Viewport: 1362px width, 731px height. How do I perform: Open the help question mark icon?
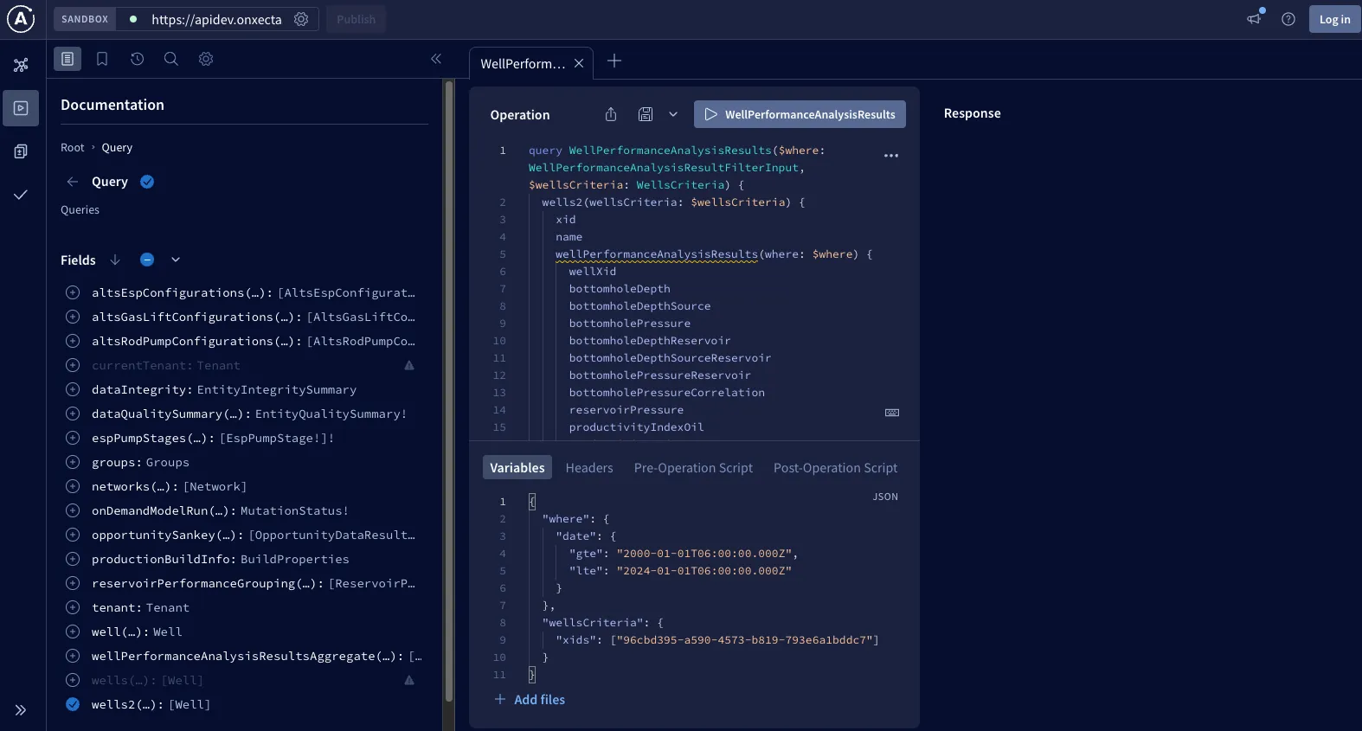pyautogui.click(x=1288, y=19)
